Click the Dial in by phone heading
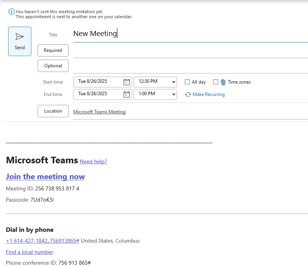 point(30,230)
